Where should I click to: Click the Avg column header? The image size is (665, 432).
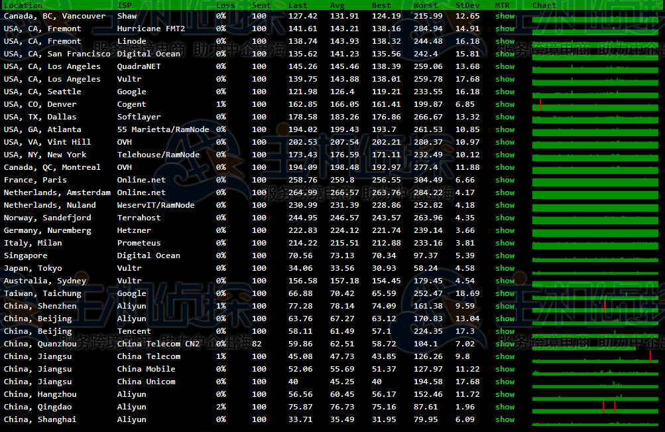[x=337, y=5]
